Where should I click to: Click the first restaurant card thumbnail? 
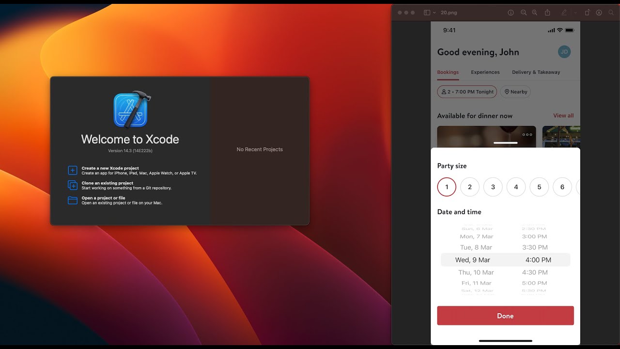486,136
